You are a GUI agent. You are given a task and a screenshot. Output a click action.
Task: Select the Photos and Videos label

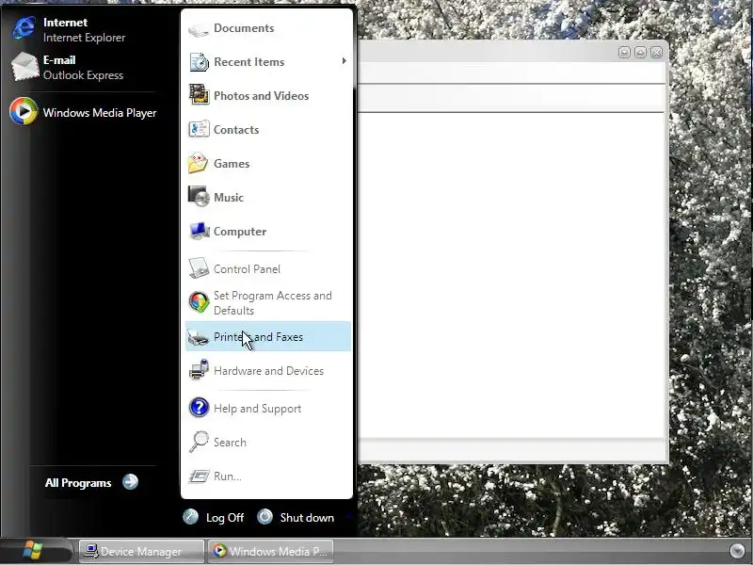tap(262, 96)
